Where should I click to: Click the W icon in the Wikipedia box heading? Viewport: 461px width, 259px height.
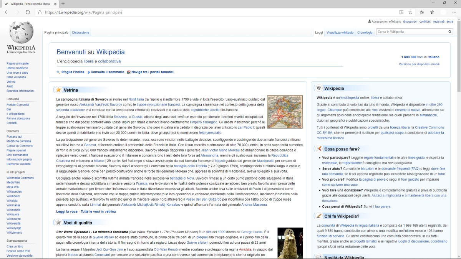319,88
